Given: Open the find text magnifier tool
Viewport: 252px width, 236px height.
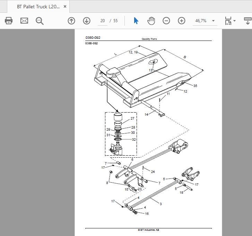Looking at the screenshot, I should [x=40, y=21].
